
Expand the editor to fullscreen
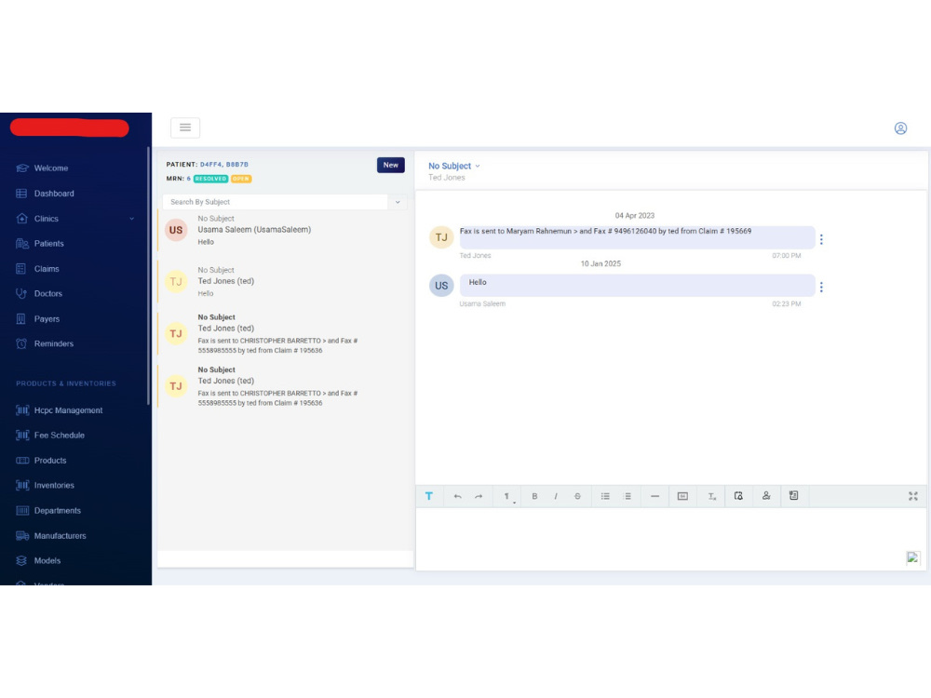pyautogui.click(x=913, y=496)
